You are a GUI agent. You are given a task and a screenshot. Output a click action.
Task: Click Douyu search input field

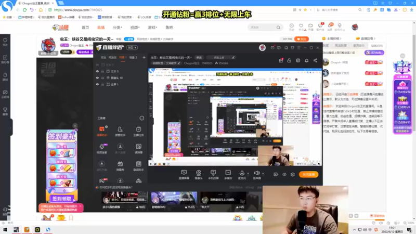[263, 28]
